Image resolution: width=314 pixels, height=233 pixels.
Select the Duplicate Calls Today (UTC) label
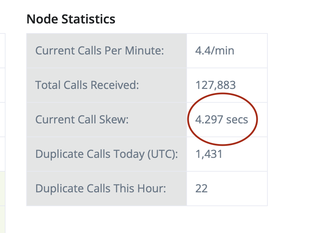pos(107,154)
